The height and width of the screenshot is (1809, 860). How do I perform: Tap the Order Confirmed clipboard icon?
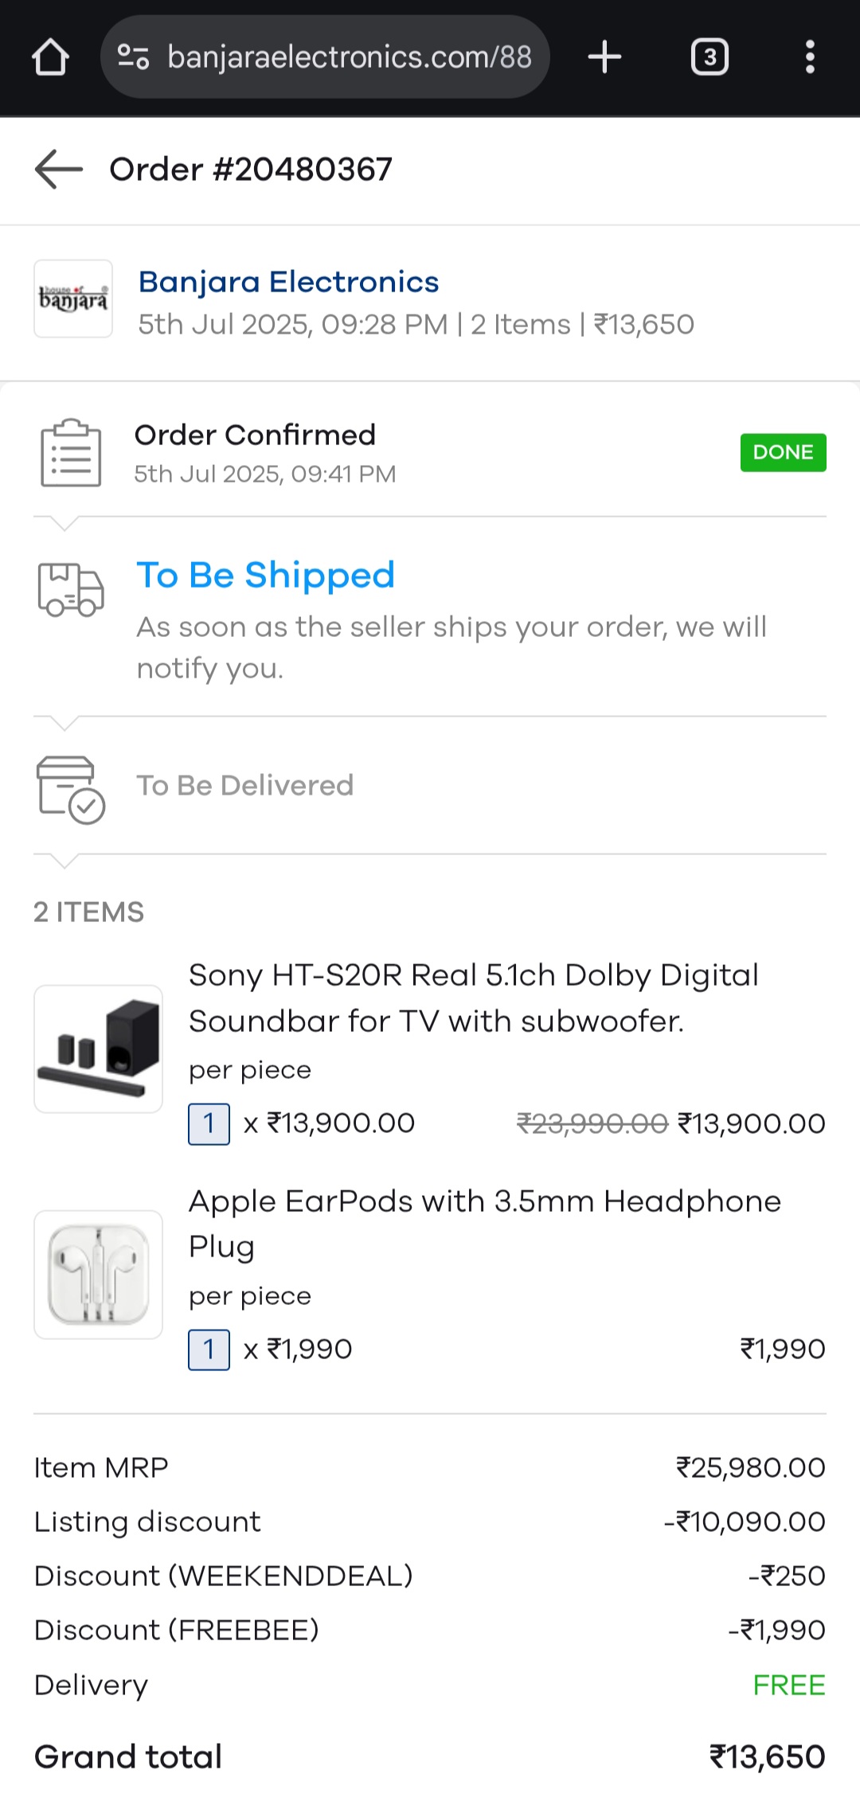click(71, 453)
